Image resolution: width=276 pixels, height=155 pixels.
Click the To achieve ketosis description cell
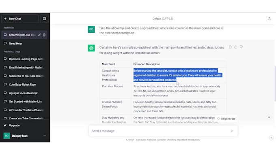coord(179,91)
